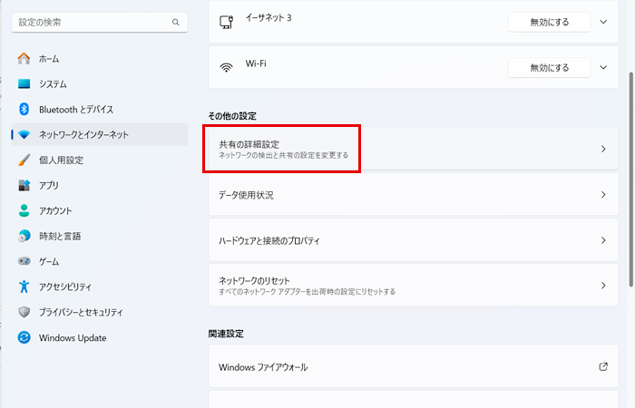Click the personalization paintbrush icon

tap(24, 160)
